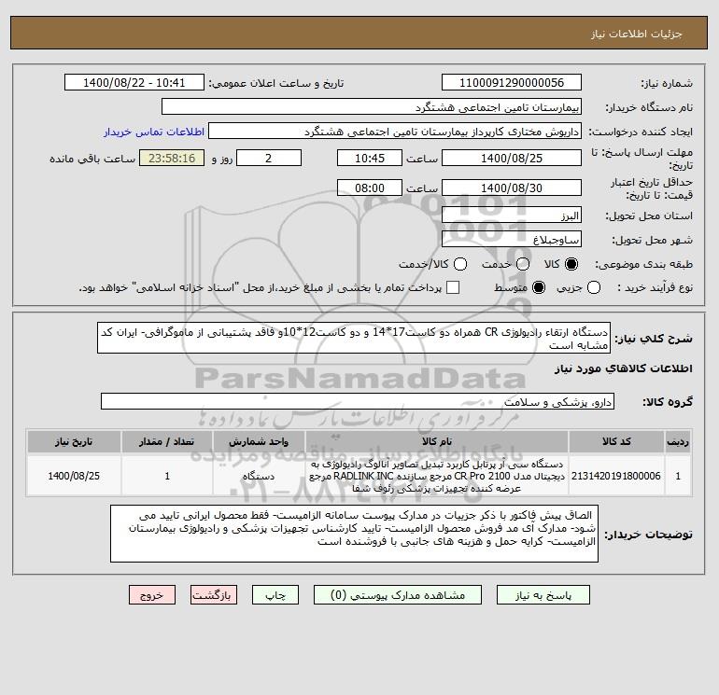Click the چاپ print button
Viewport: 719px width, 695px height.
coord(275,595)
